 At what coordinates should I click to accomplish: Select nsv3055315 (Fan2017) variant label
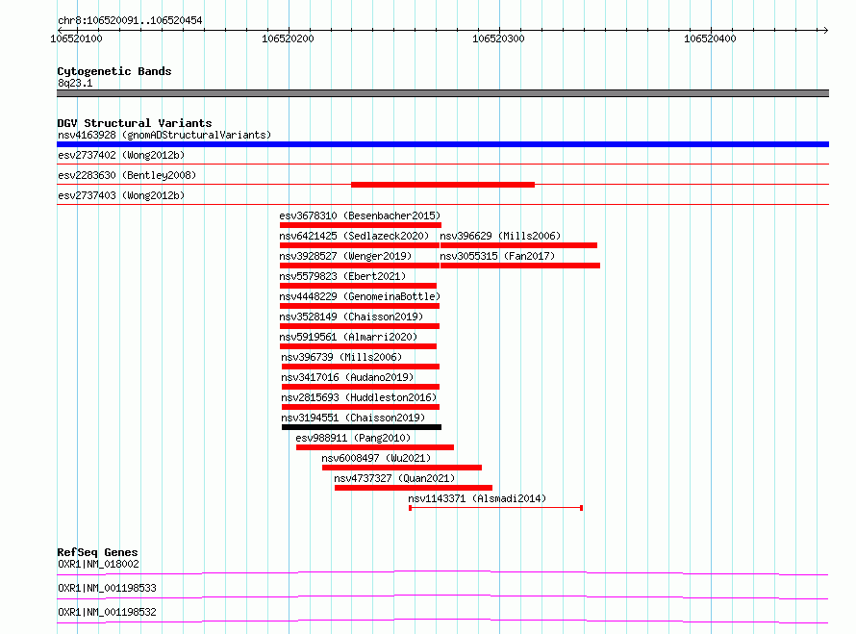click(497, 256)
